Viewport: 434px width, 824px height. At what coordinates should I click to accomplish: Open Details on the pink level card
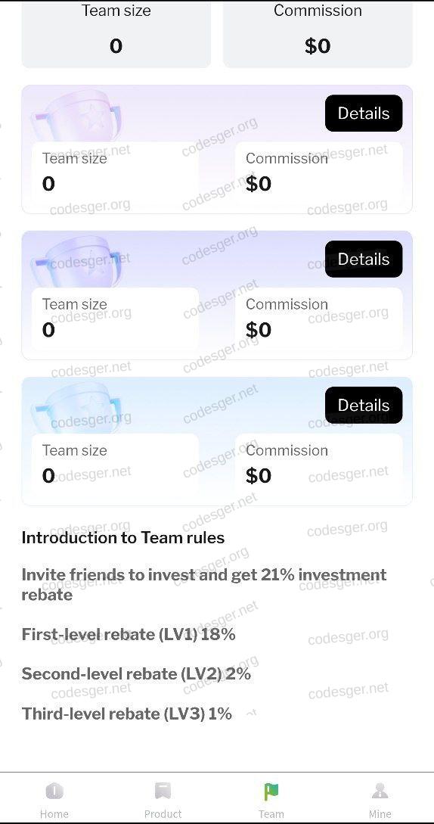point(364,113)
